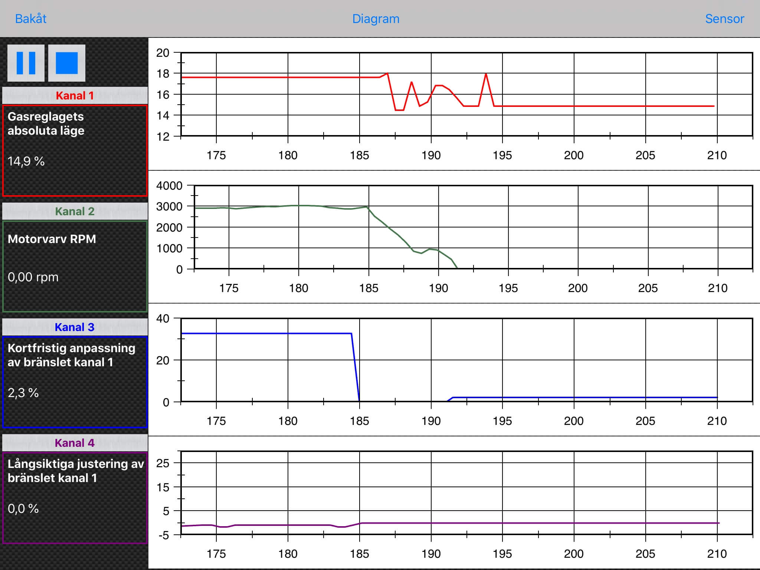Select the Kanal 2 header

(x=75, y=212)
